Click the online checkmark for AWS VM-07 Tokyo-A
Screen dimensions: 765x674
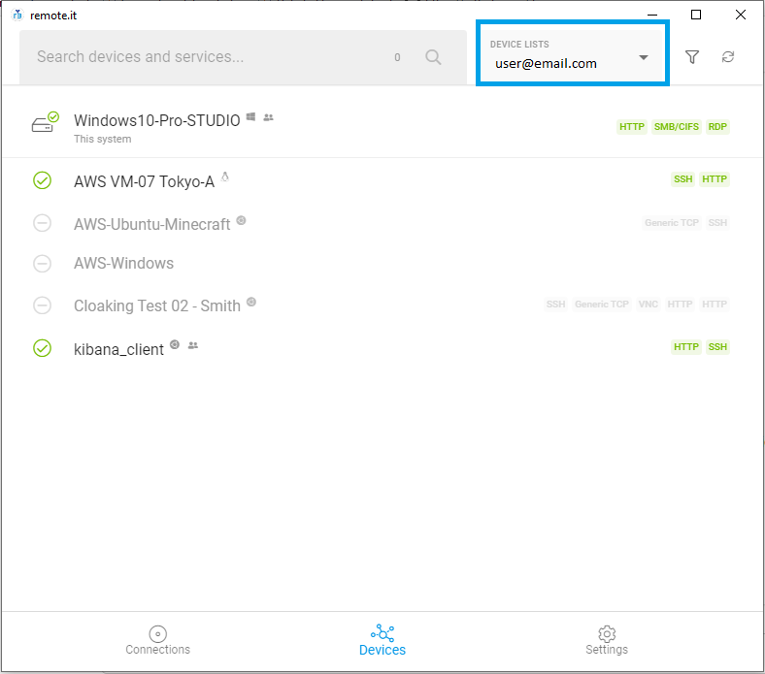[x=43, y=180]
